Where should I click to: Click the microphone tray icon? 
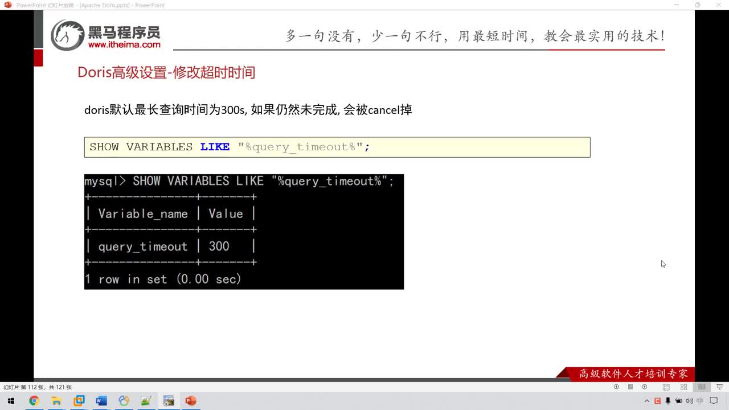(667, 401)
